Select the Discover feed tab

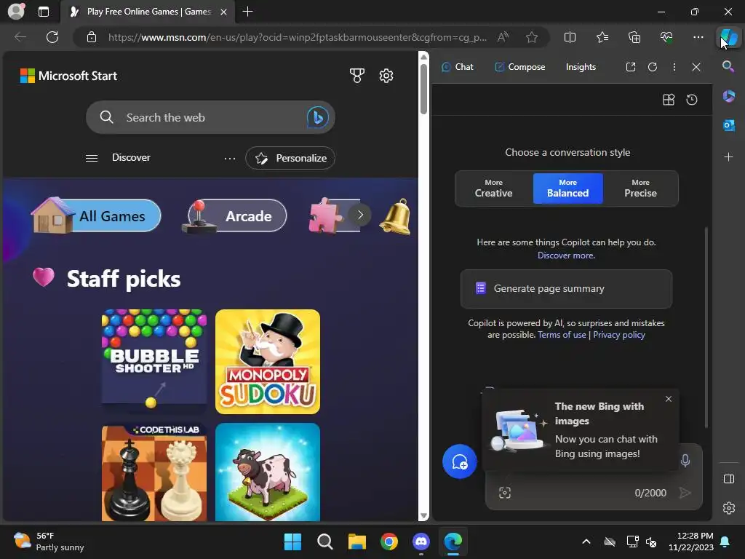tap(131, 157)
